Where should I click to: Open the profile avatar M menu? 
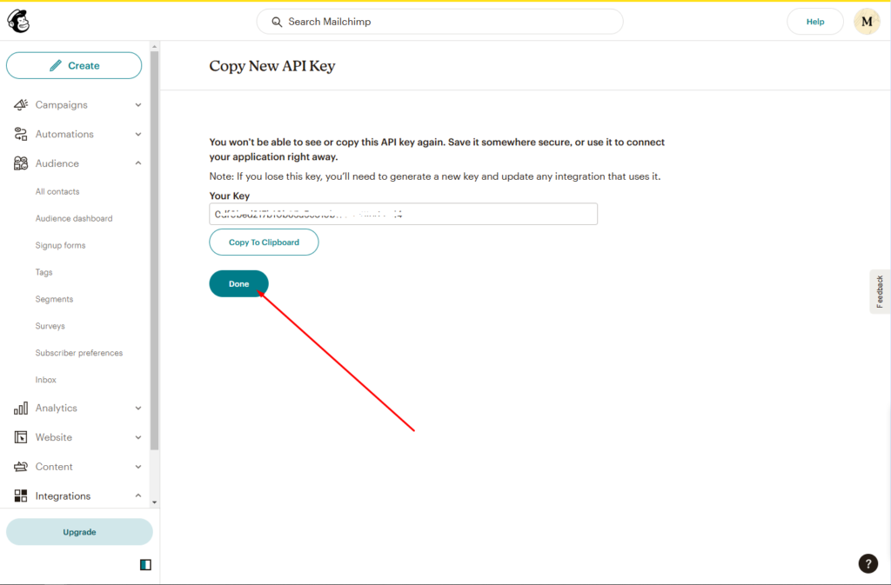(x=867, y=22)
